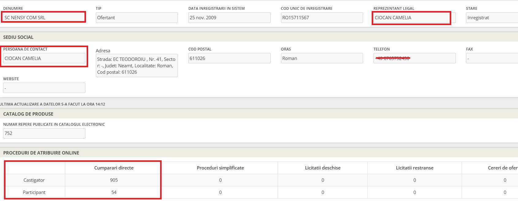Viewport: 518px width, 201px height.
Task: Select the TELEFON field
Action: click(414, 58)
